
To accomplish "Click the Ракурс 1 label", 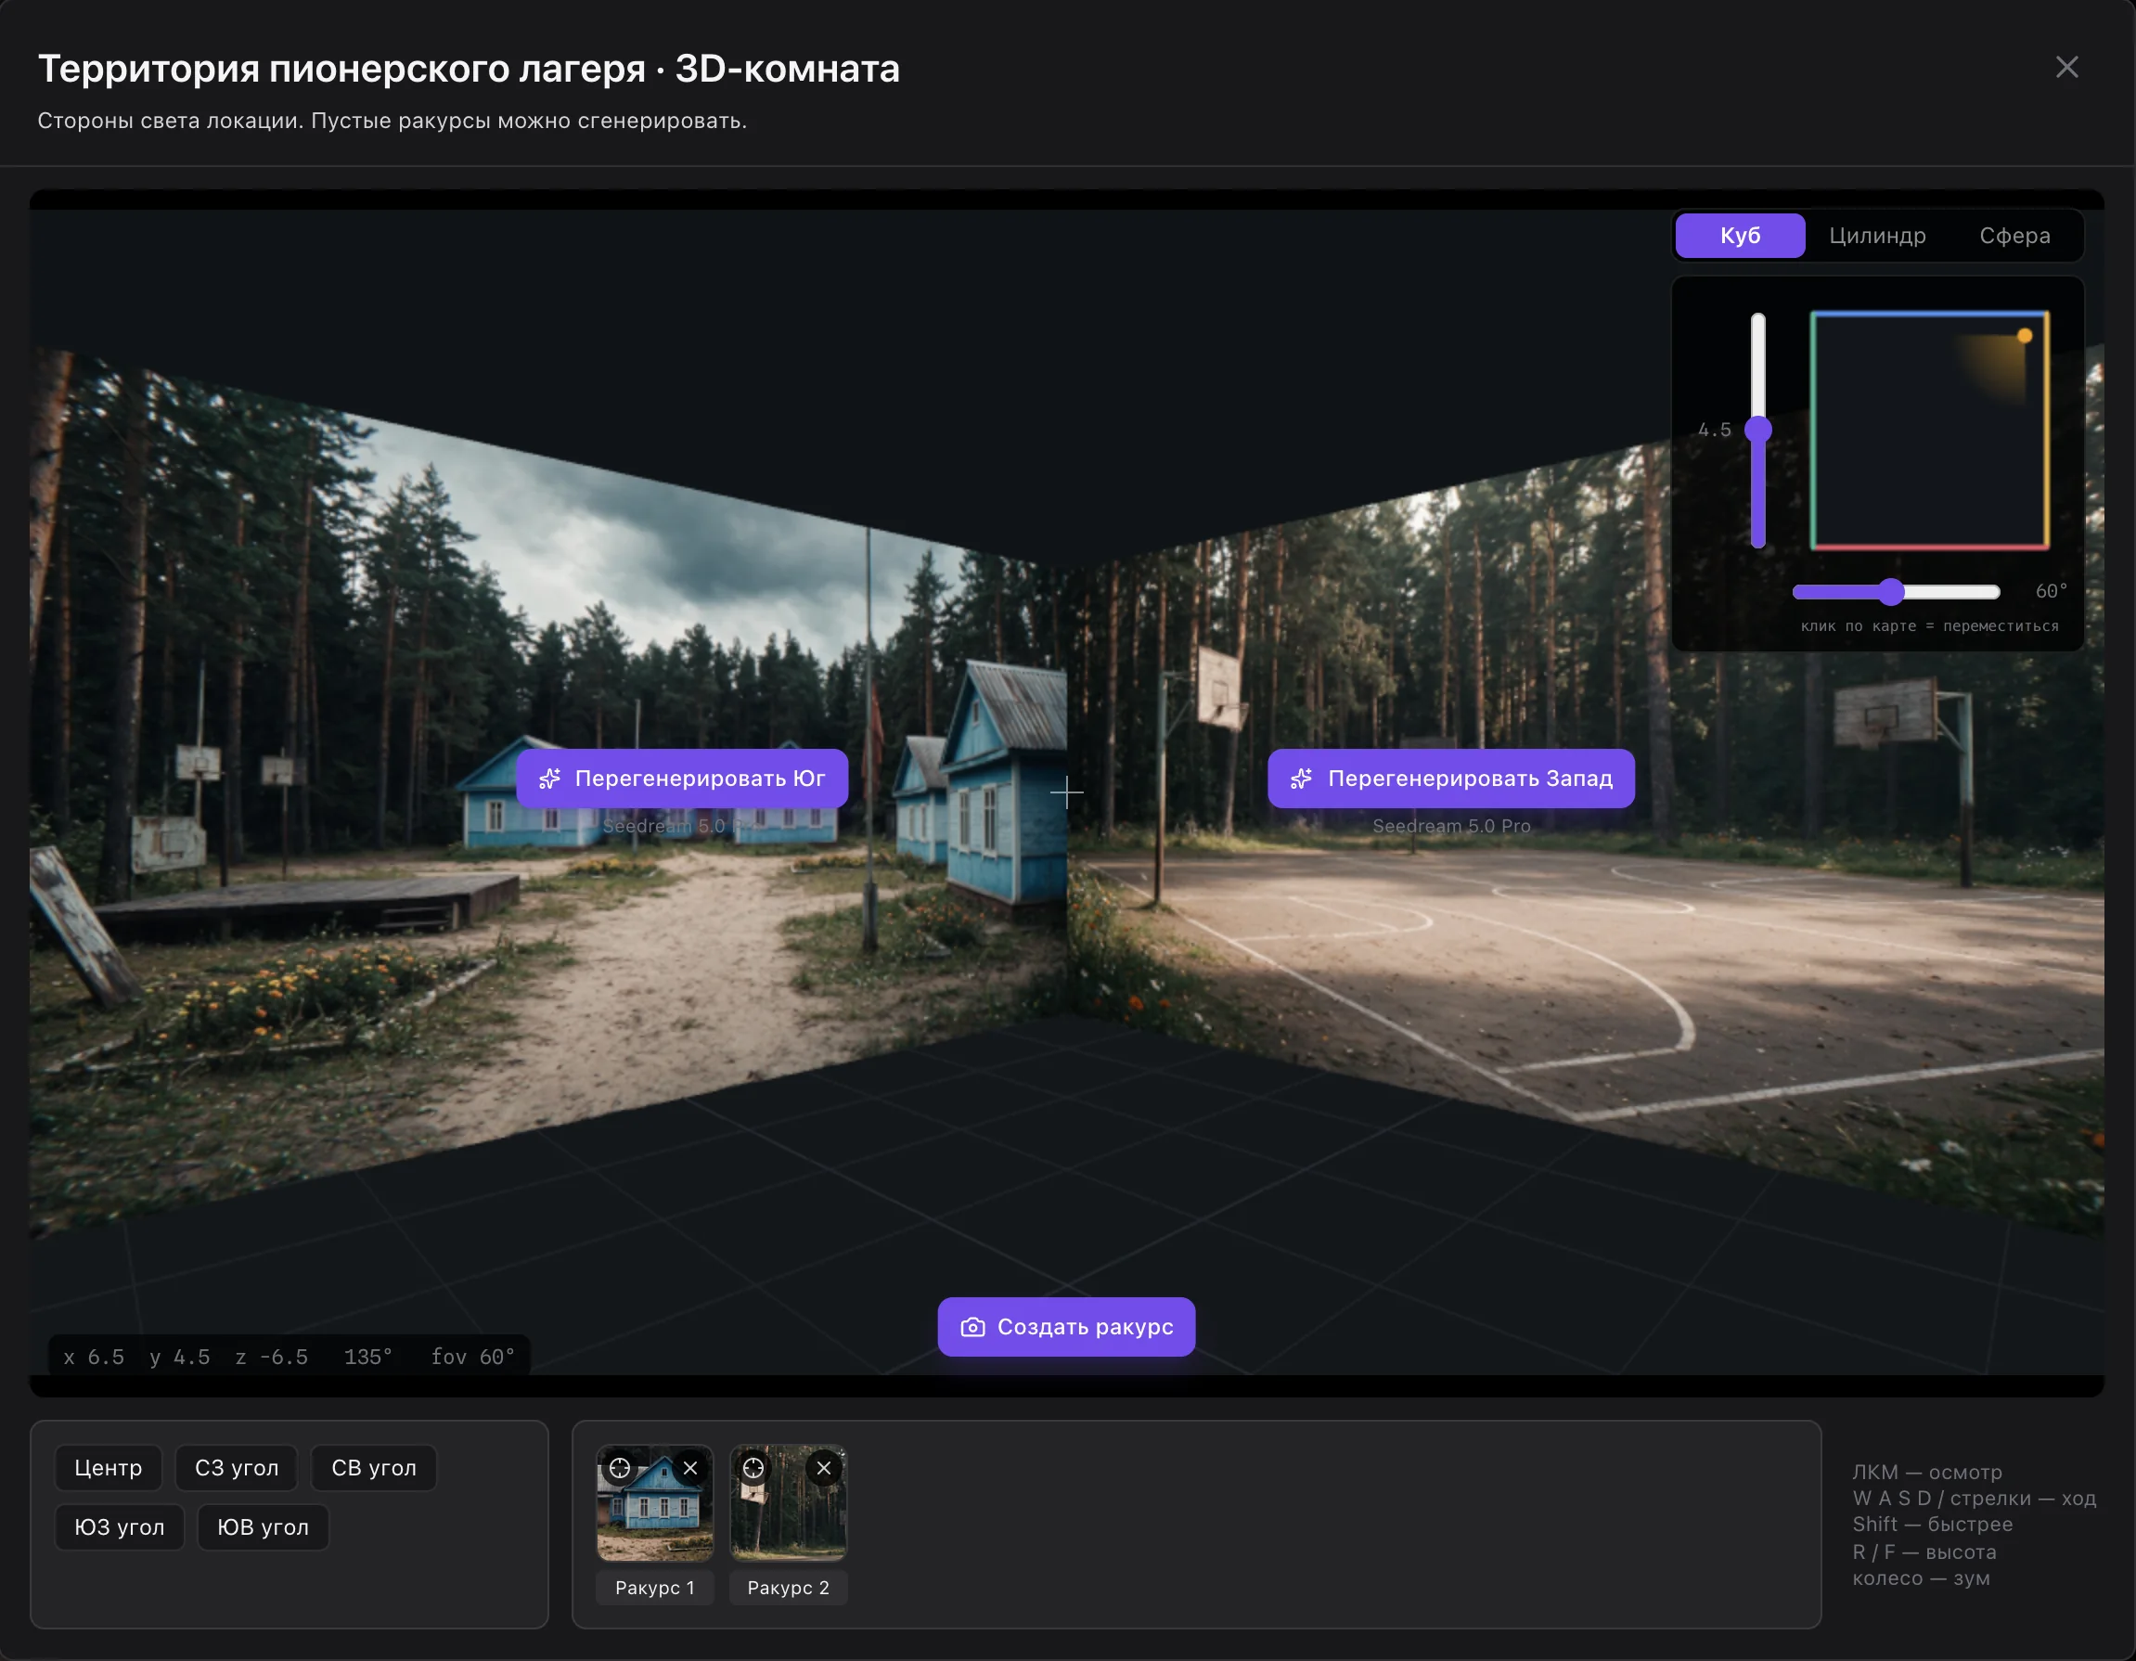I will tap(655, 1588).
